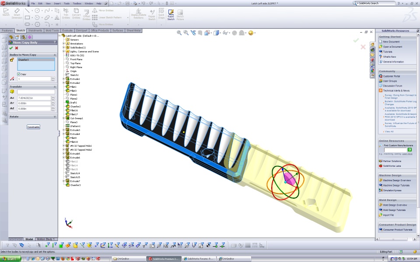Switch to the Evaluate tab
Screen dimensions: 420x262
pos(67,31)
